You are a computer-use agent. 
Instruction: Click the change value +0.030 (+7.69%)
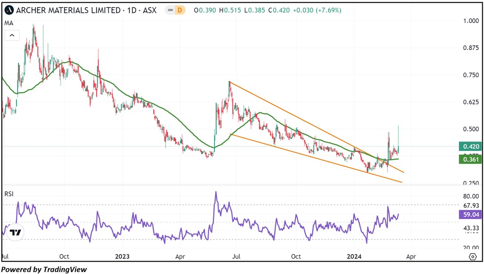pos(317,10)
